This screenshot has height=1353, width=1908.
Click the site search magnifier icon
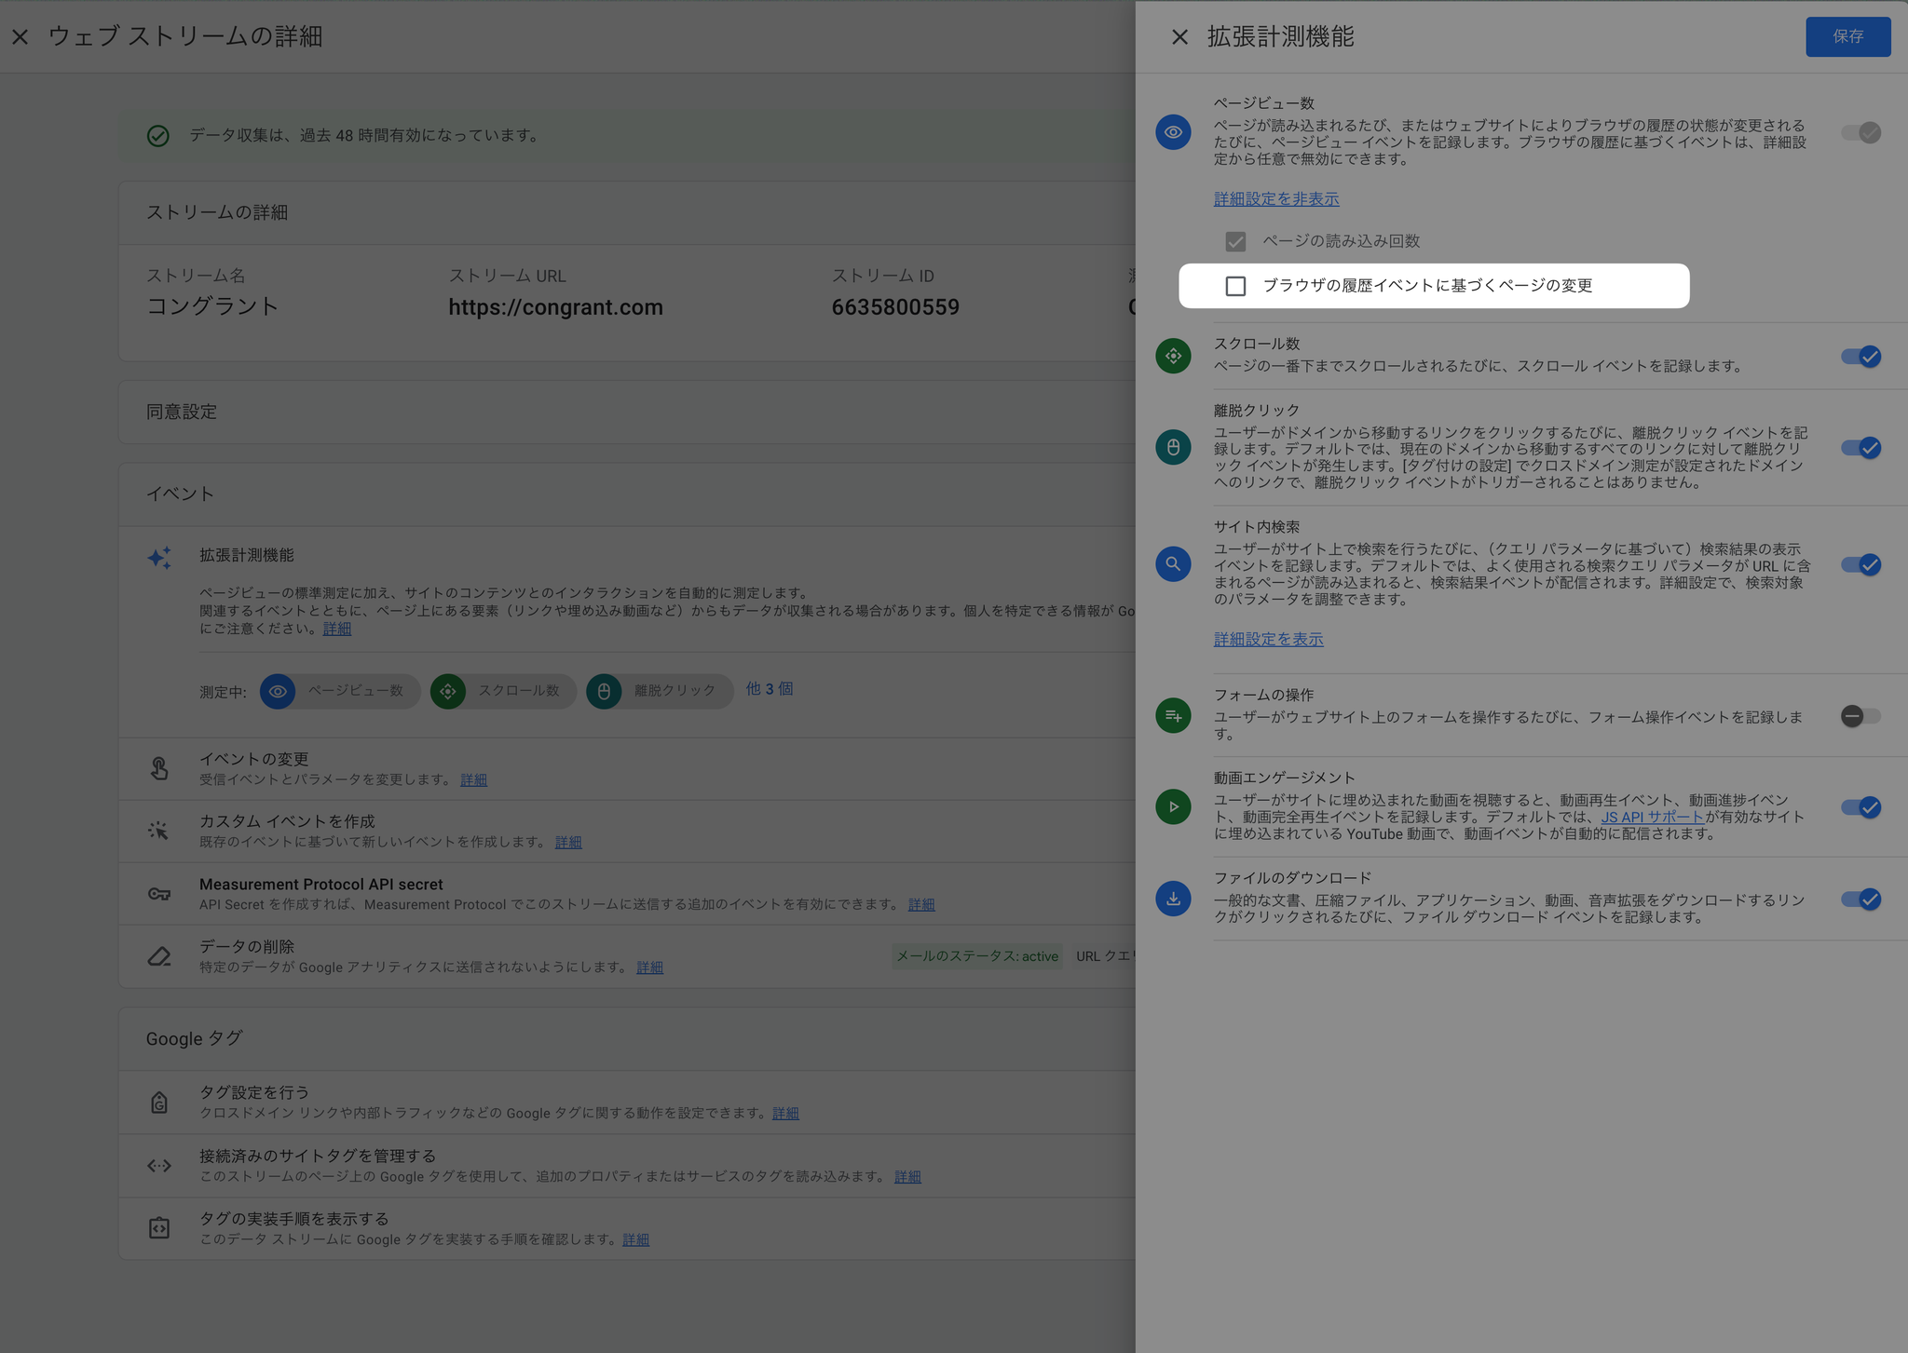click(x=1173, y=564)
